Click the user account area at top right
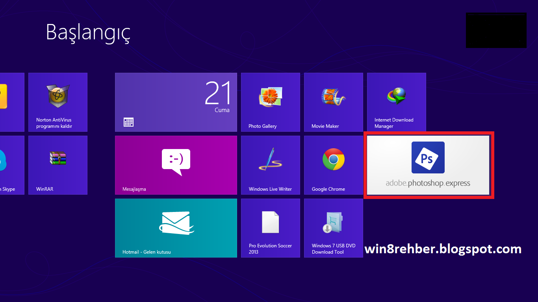The image size is (538, 302). pos(496,30)
